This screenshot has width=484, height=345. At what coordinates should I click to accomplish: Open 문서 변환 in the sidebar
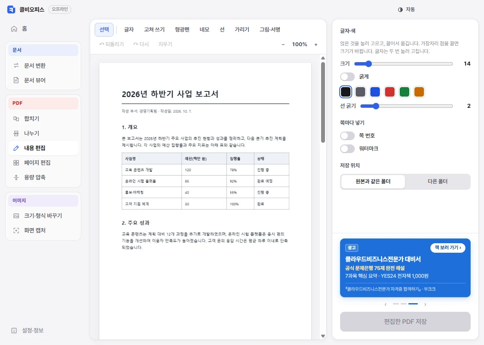(43, 65)
